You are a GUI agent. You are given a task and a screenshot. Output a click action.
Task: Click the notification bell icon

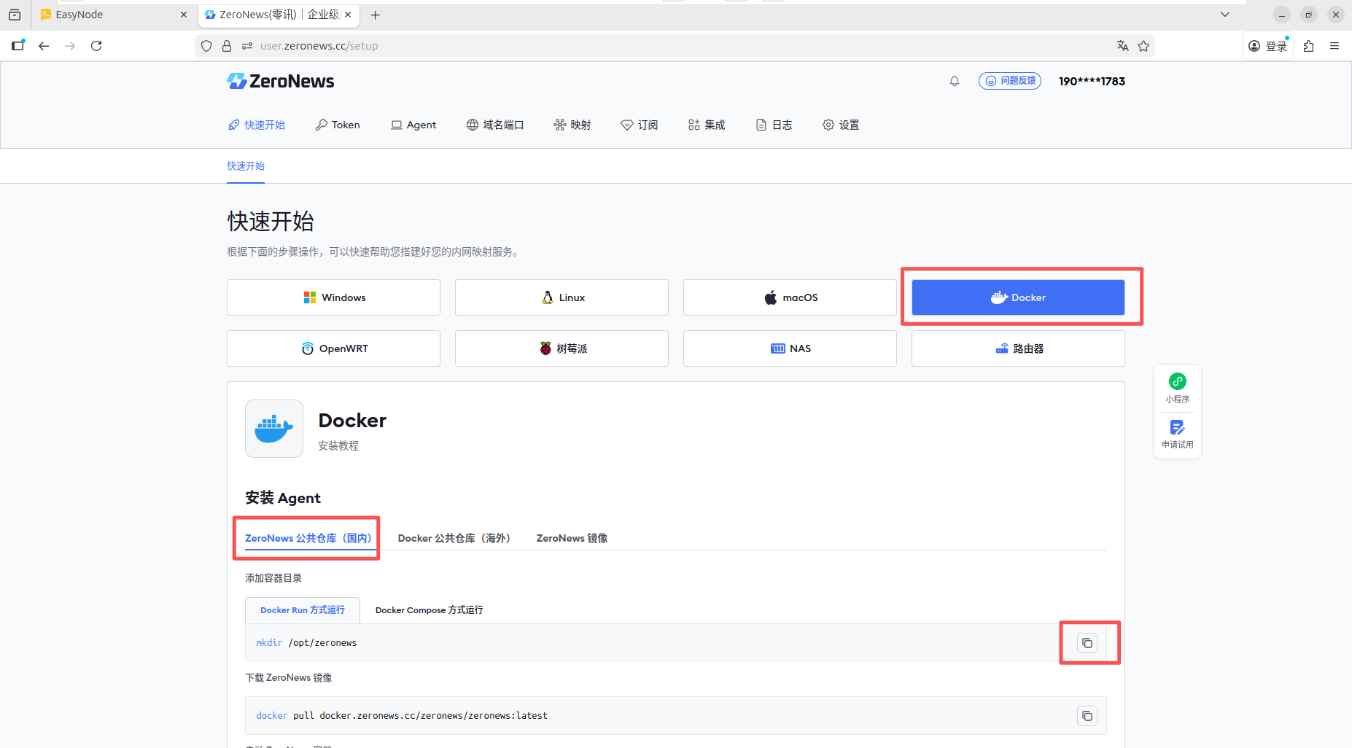coord(954,81)
